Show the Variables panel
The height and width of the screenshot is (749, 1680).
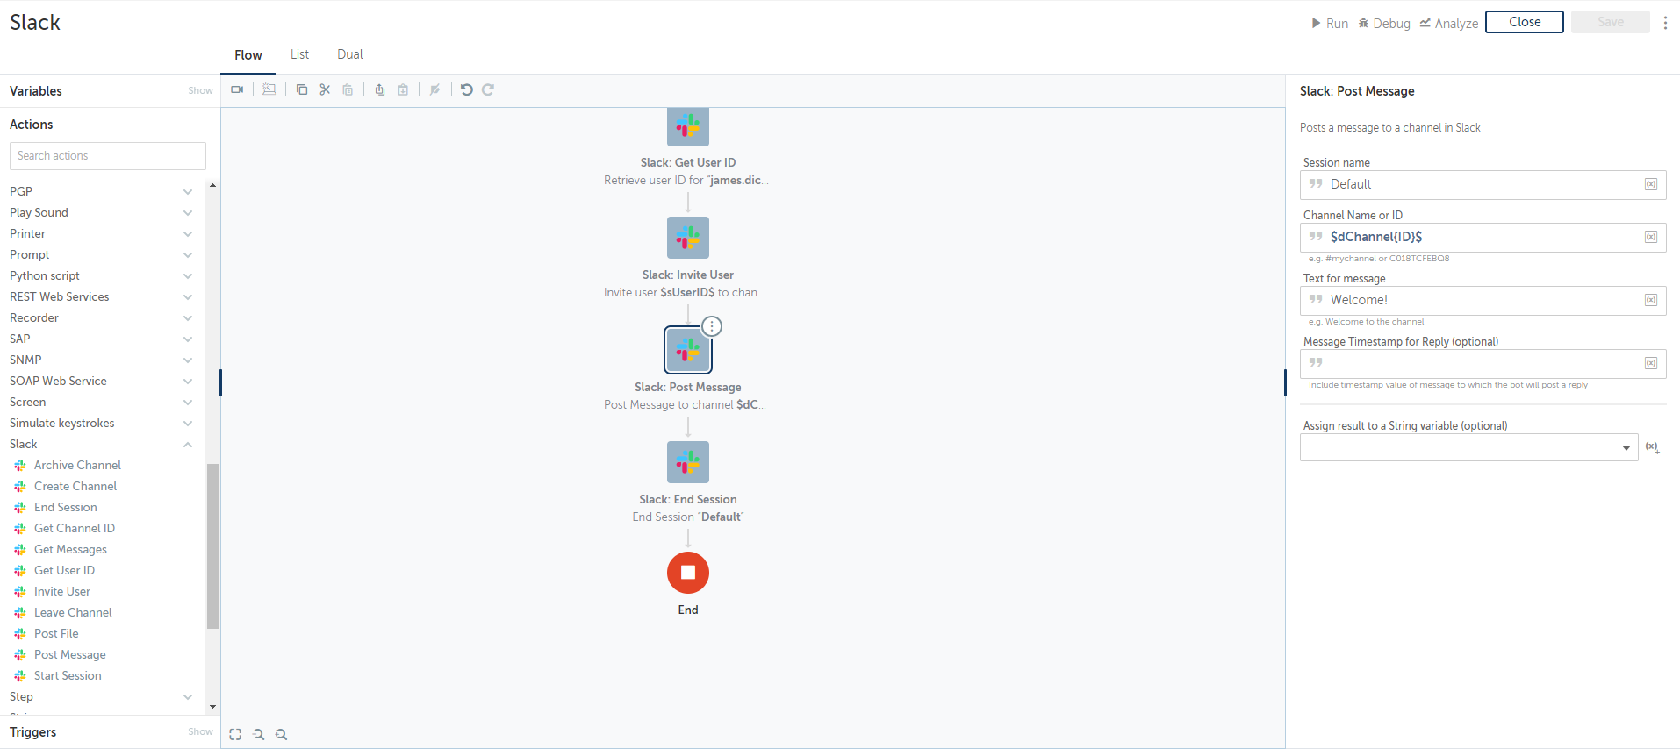click(200, 90)
